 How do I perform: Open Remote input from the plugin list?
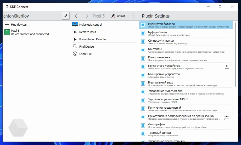[x=88, y=32]
